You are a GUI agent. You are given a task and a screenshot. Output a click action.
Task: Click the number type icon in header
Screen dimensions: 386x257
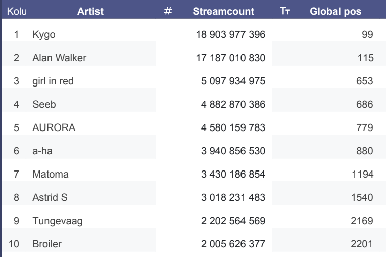pyautogui.click(x=168, y=11)
